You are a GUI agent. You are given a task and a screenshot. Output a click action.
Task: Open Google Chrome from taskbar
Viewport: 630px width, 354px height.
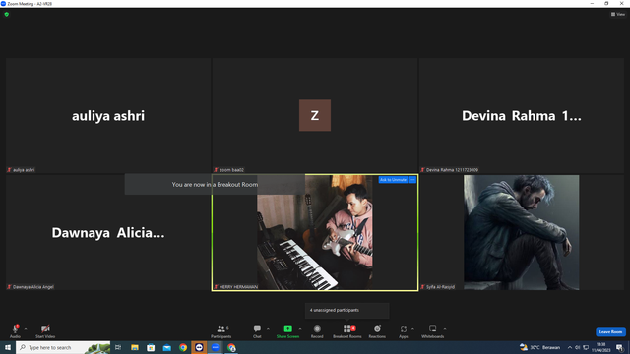(x=183, y=347)
